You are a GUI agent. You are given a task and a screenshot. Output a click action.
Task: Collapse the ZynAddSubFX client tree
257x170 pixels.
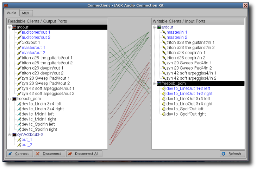(10, 135)
